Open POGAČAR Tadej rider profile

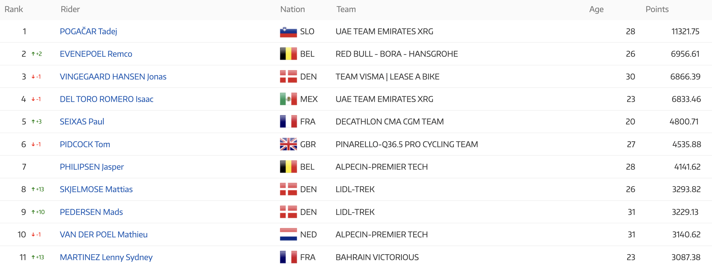click(88, 31)
